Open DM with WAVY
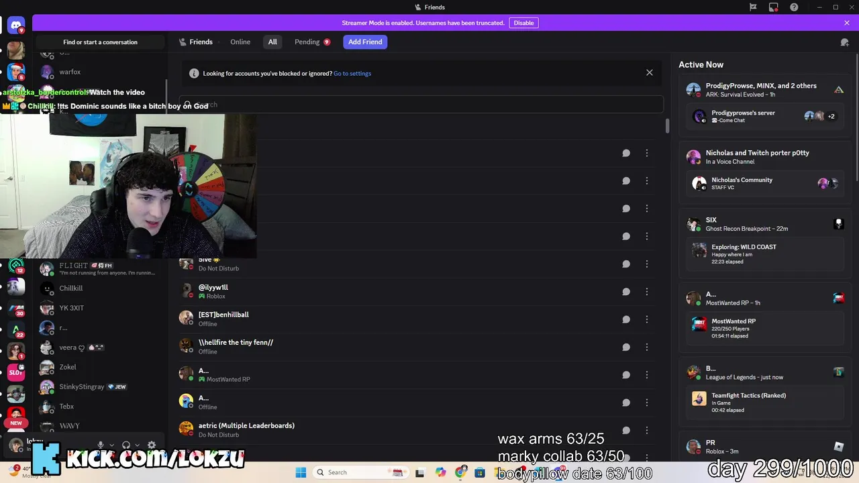The height and width of the screenshot is (483, 859). [x=101, y=426]
